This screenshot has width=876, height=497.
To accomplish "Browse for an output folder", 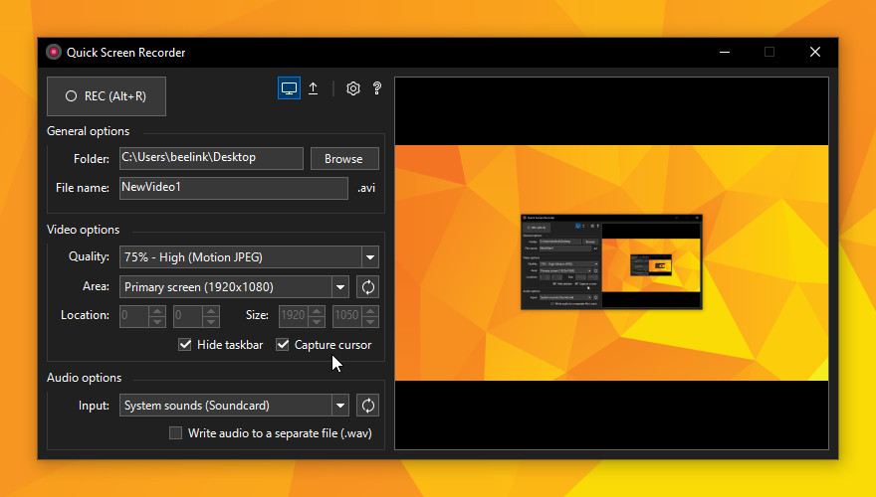I will 344,158.
